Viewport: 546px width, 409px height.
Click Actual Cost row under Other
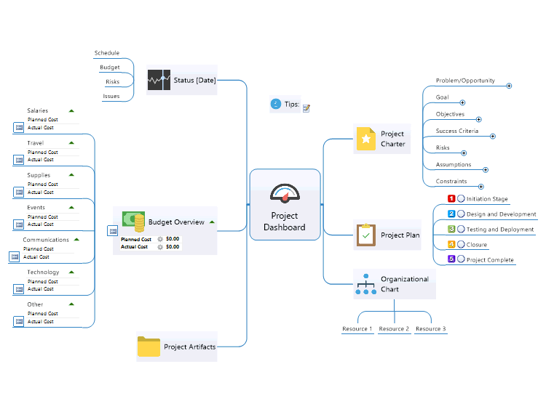(41, 322)
